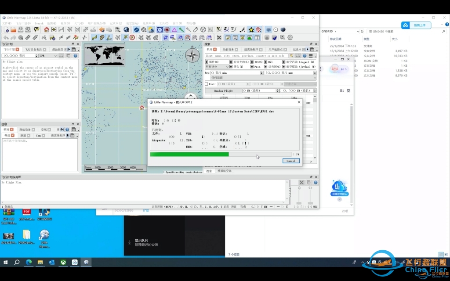Click the Jet airways J icon
The height and width of the screenshot is (281, 450).
(226, 29)
